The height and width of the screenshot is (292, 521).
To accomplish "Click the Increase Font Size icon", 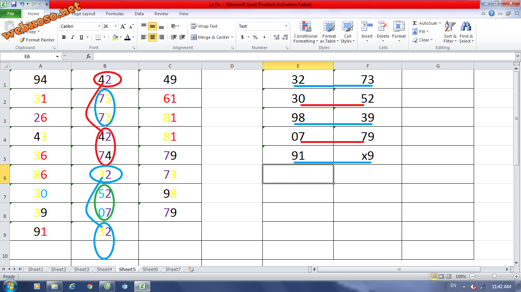I will pos(123,26).
